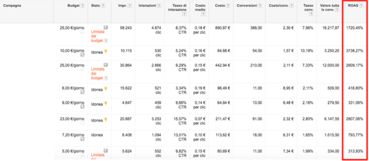Screen dimensions: 369x161
Task: Open help icon next to Impr. header
Action: pyautogui.click(x=130, y=6)
